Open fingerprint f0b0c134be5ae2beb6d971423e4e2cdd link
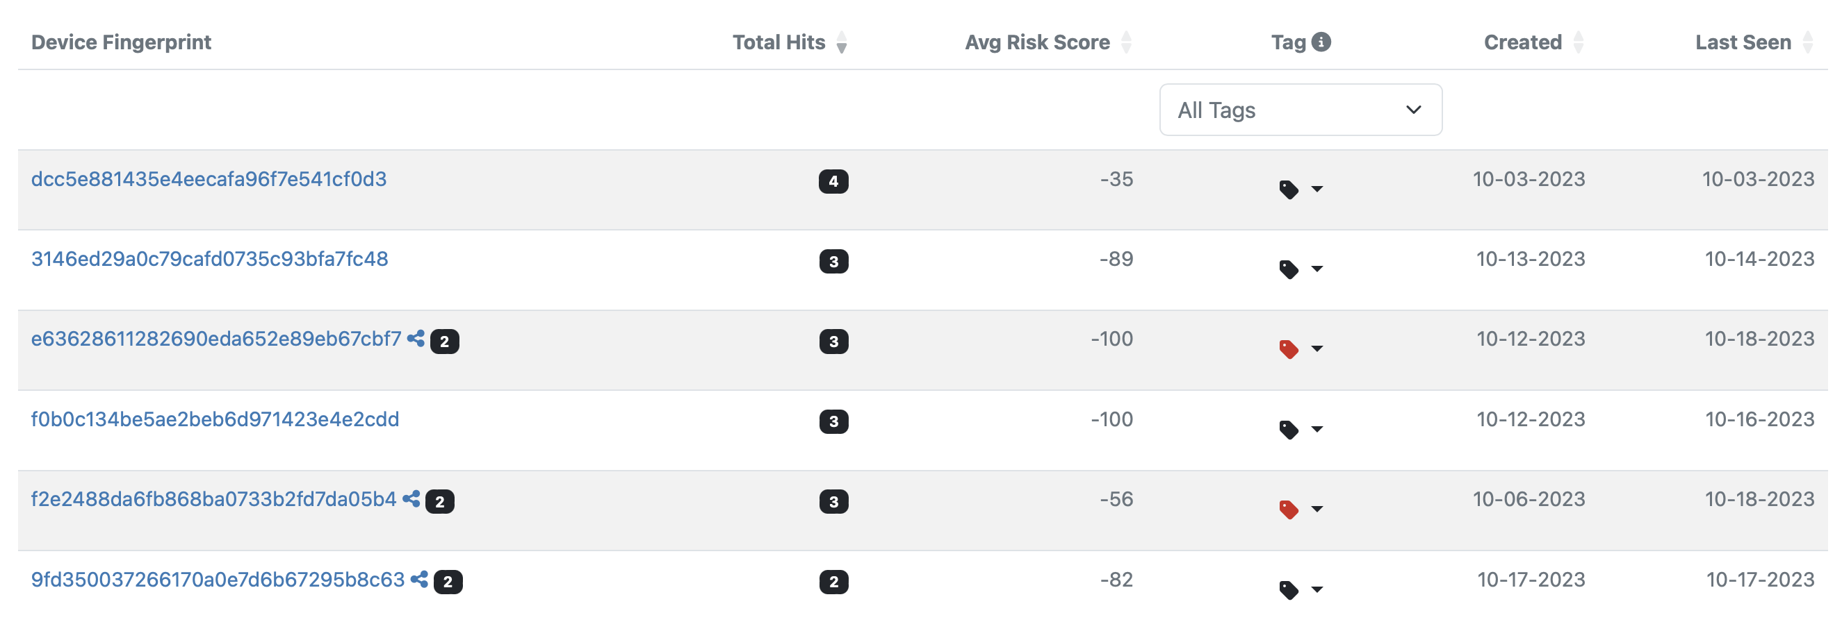The width and height of the screenshot is (1842, 622). [215, 419]
